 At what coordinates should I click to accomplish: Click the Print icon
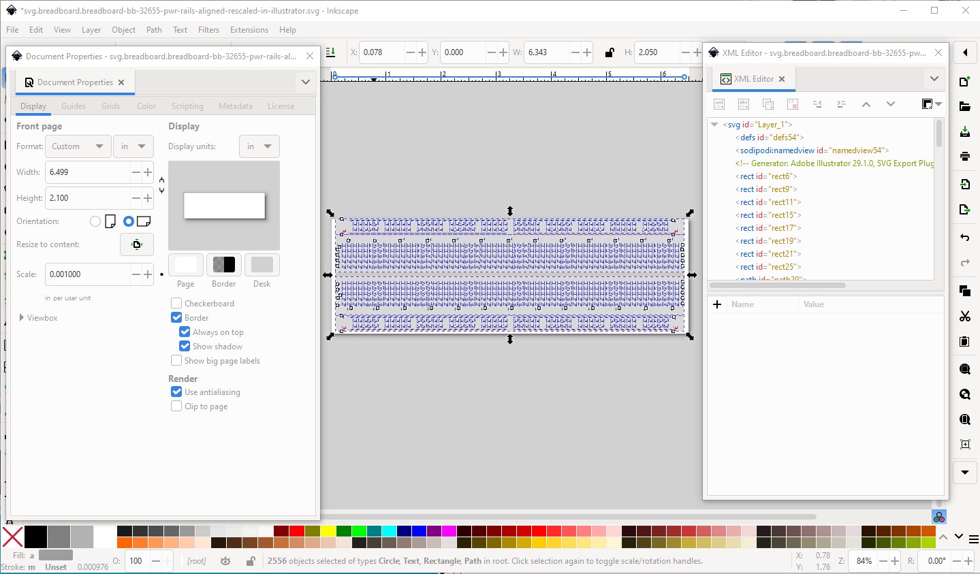coord(965,157)
